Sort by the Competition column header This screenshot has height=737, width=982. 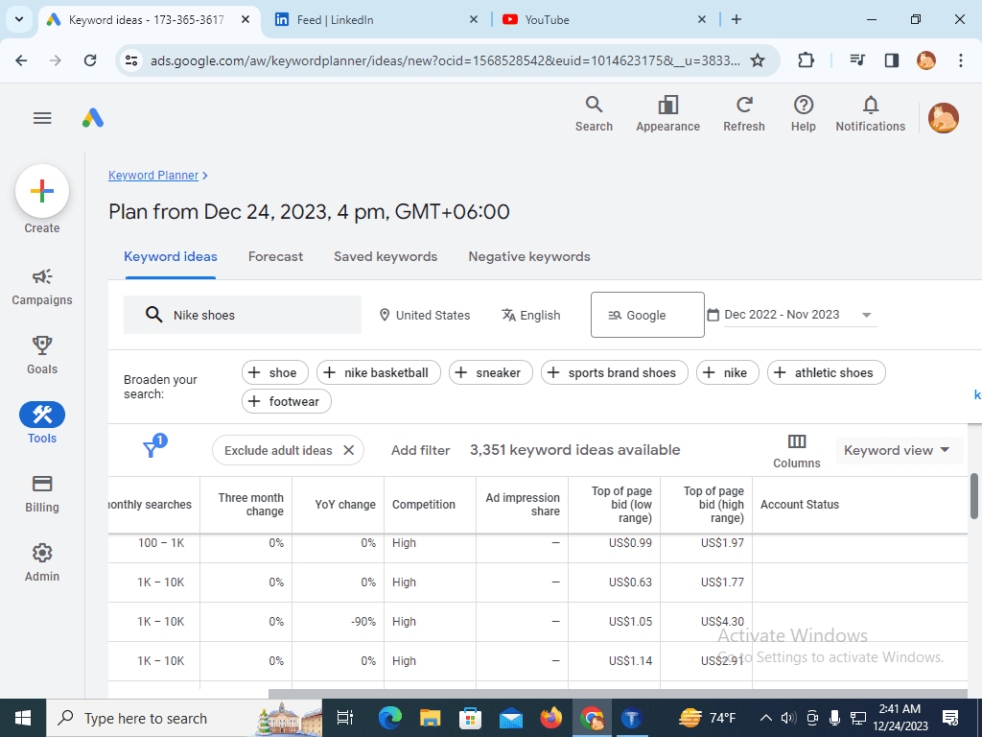(423, 505)
